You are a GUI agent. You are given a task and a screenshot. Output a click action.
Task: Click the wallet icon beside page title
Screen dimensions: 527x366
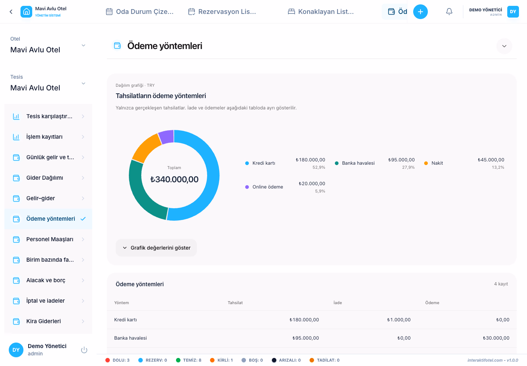(x=117, y=46)
